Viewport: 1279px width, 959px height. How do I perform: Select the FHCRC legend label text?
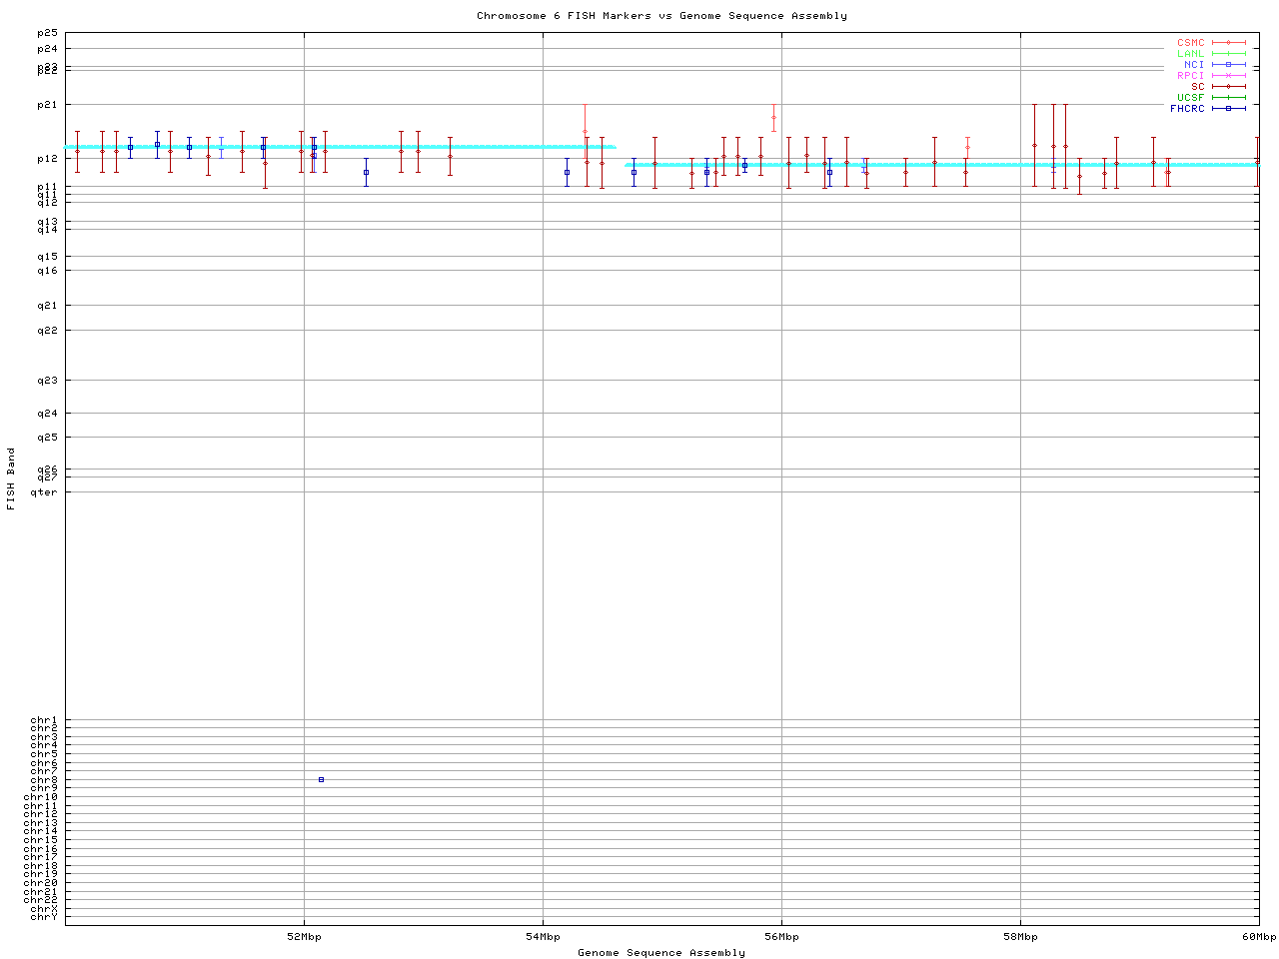tap(1187, 109)
